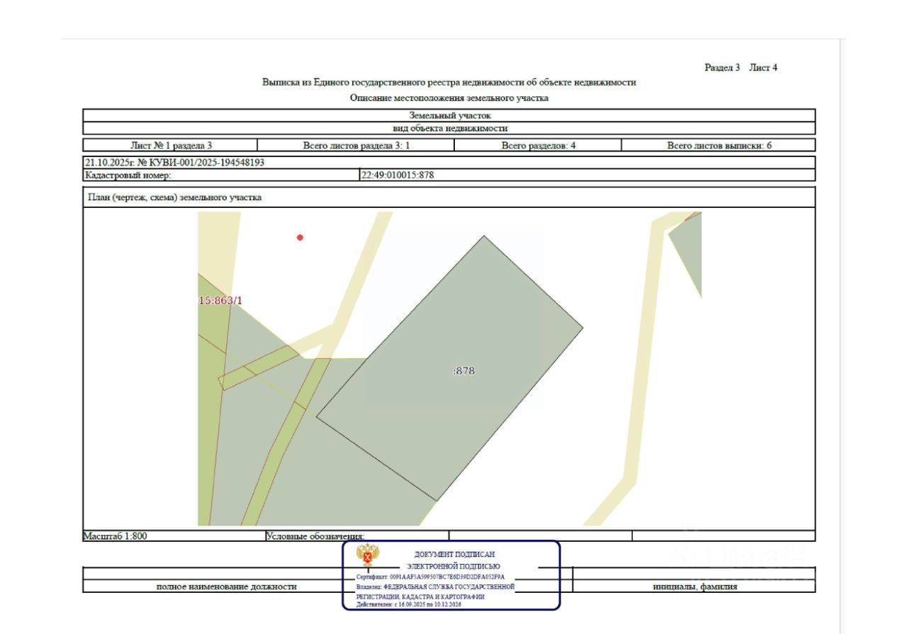907x641 pixels.
Task: Click the "Владелец: ФЕДЕРАЛЬНАЯ СЛУЖБА ГОСУДАРСТВЕННОЙ" line
Action: tap(435, 587)
